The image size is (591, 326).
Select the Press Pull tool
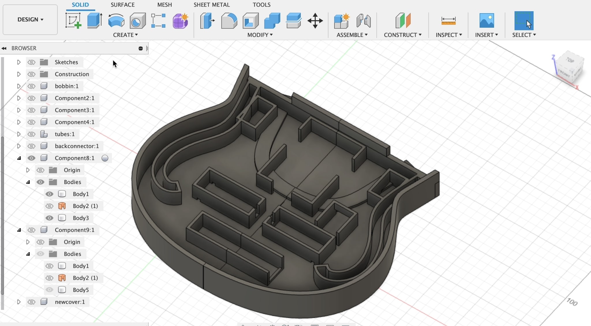[207, 20]
